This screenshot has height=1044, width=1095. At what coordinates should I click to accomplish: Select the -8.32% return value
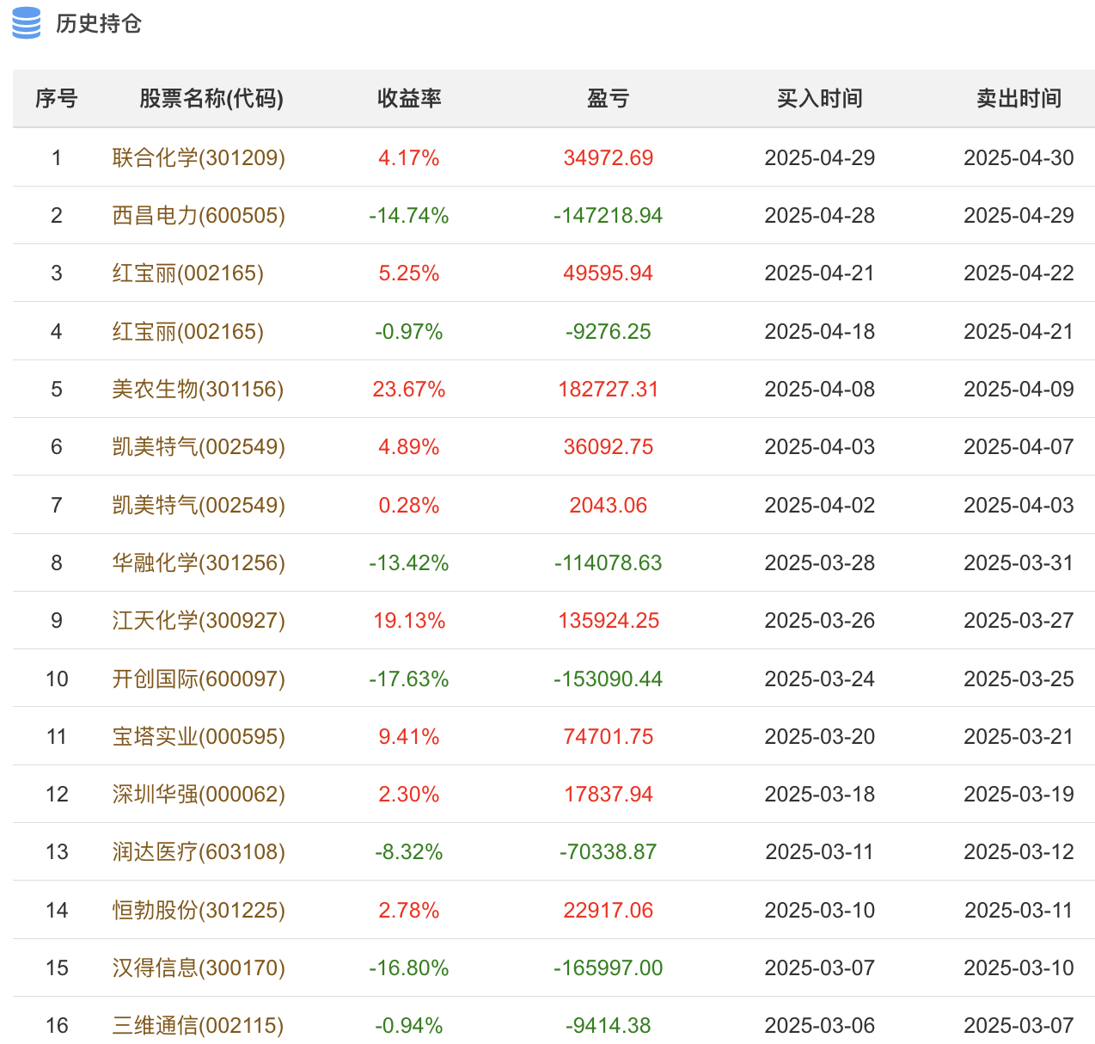[x=409, y=852]
